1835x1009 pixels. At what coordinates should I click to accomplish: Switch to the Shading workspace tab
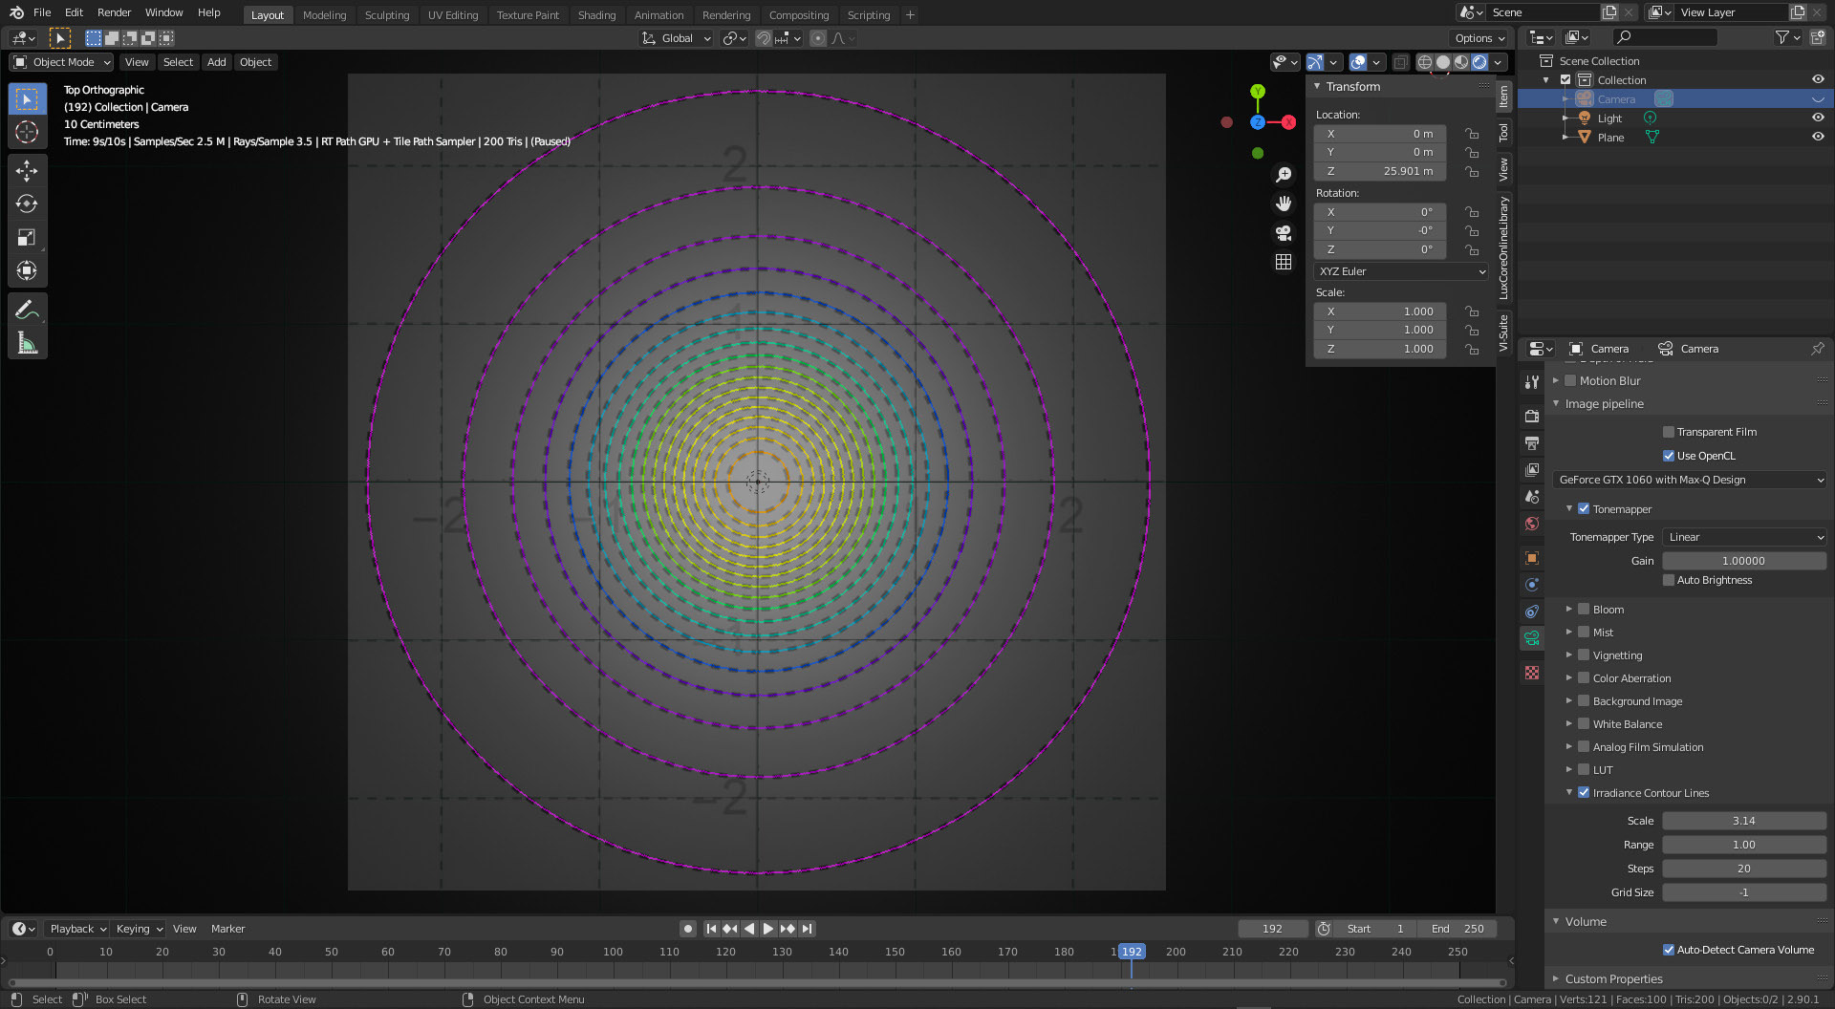596,14
